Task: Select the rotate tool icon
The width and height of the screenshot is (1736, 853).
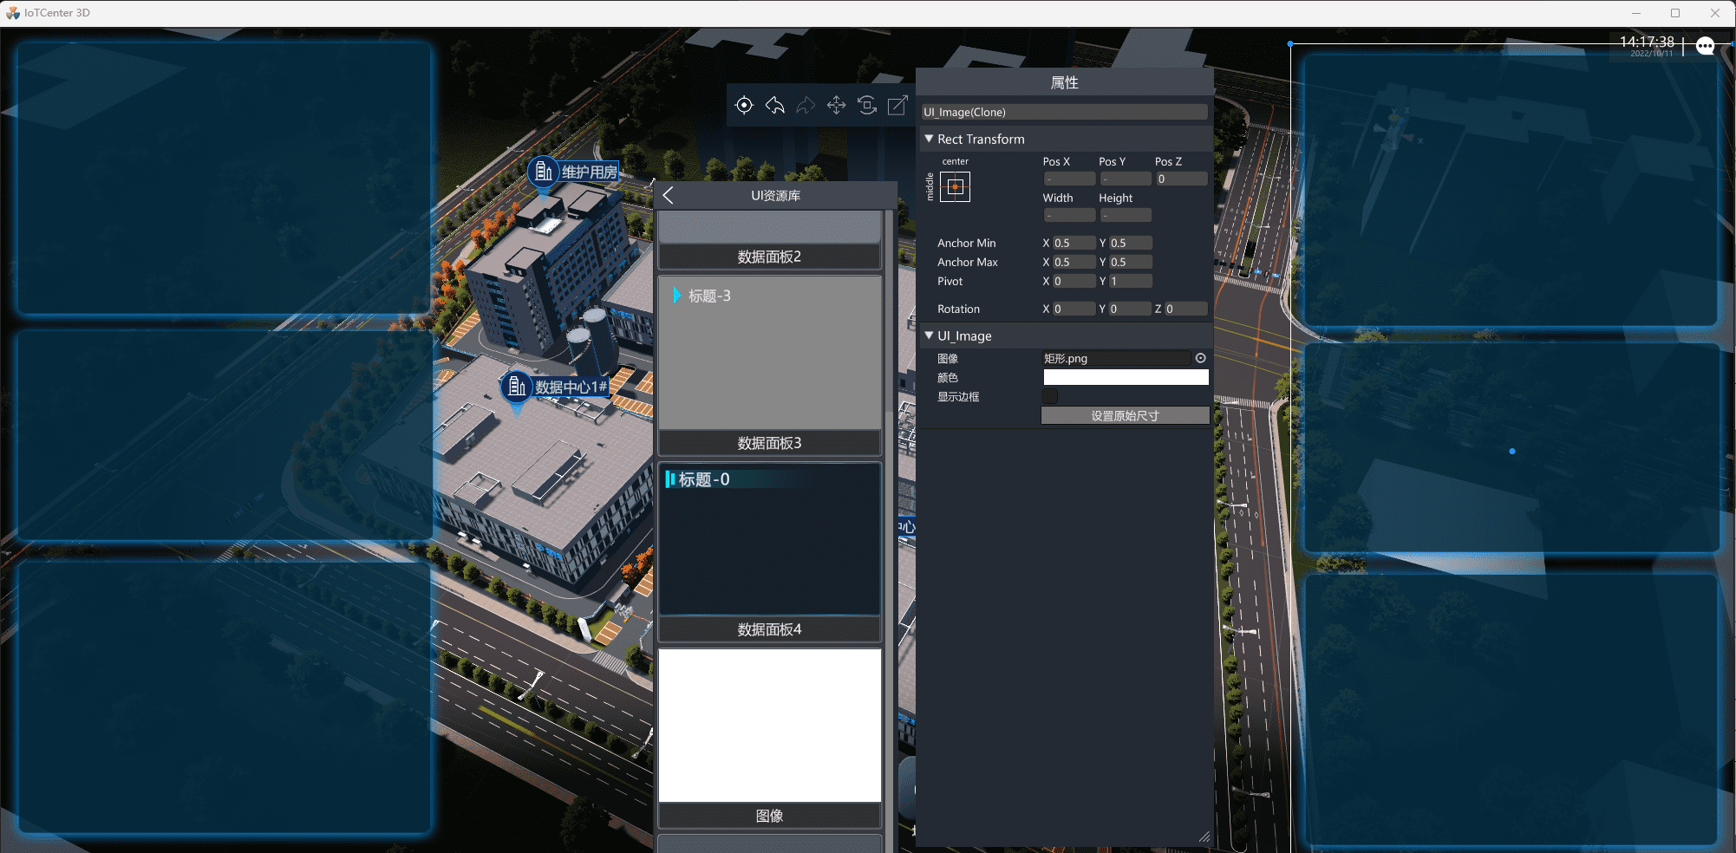Action: tap(866, 106)
